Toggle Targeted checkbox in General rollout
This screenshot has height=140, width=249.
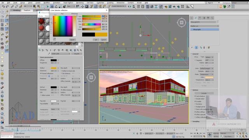(x=195, y=60)
